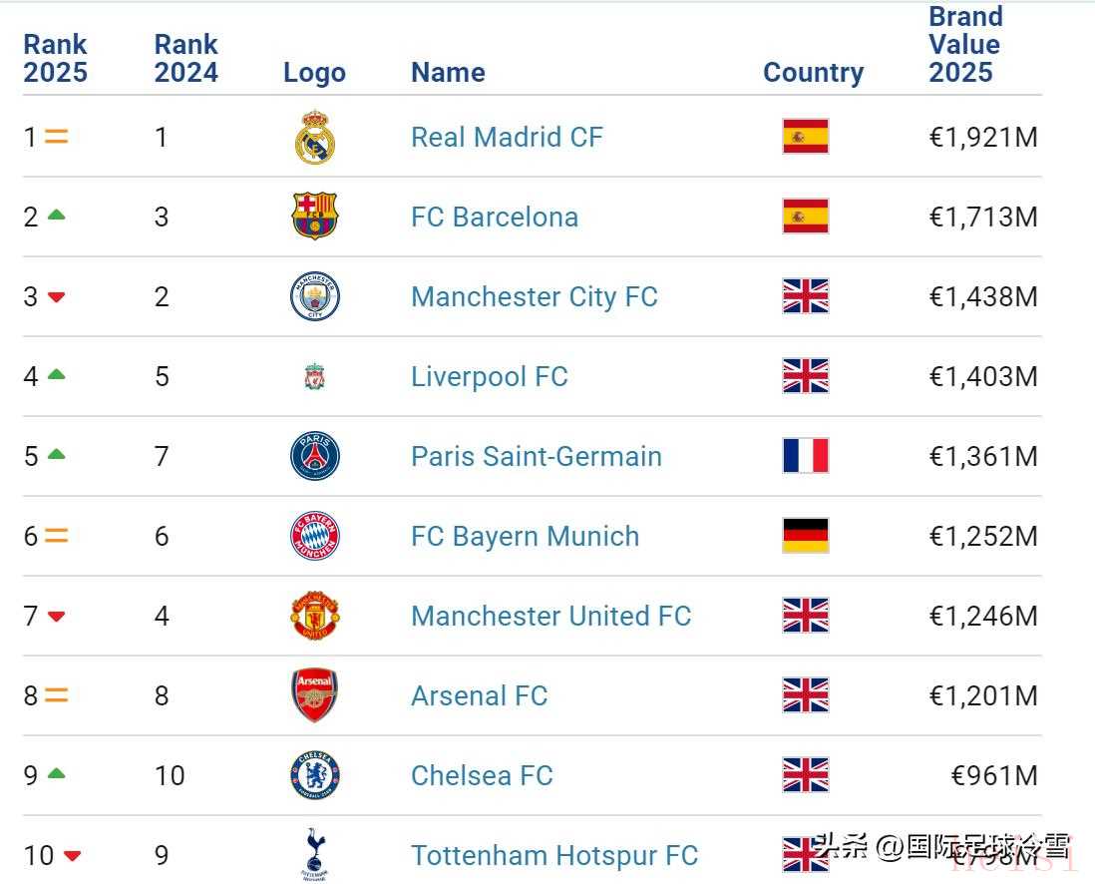Sort by Brand Value 2025 header
This screenshot has height=884, width=1095.
[x=965, y=44]
